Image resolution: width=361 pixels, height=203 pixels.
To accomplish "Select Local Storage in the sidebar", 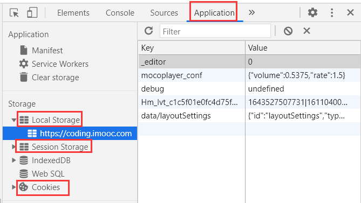I will tap(56, 120).
